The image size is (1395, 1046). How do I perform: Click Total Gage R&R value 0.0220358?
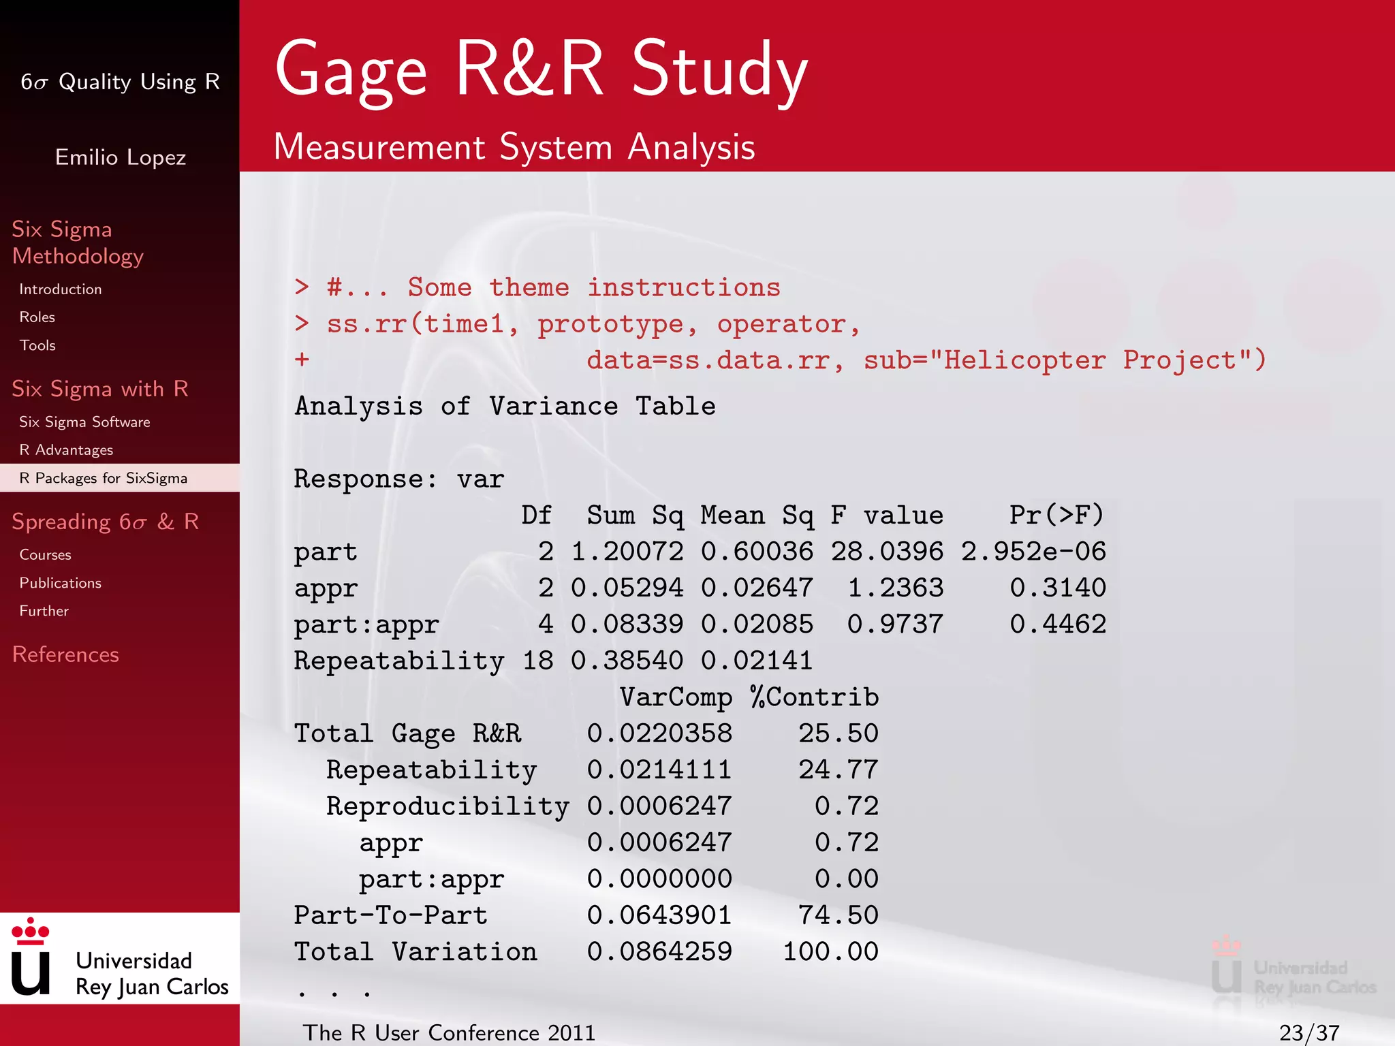tap(660, 733)
